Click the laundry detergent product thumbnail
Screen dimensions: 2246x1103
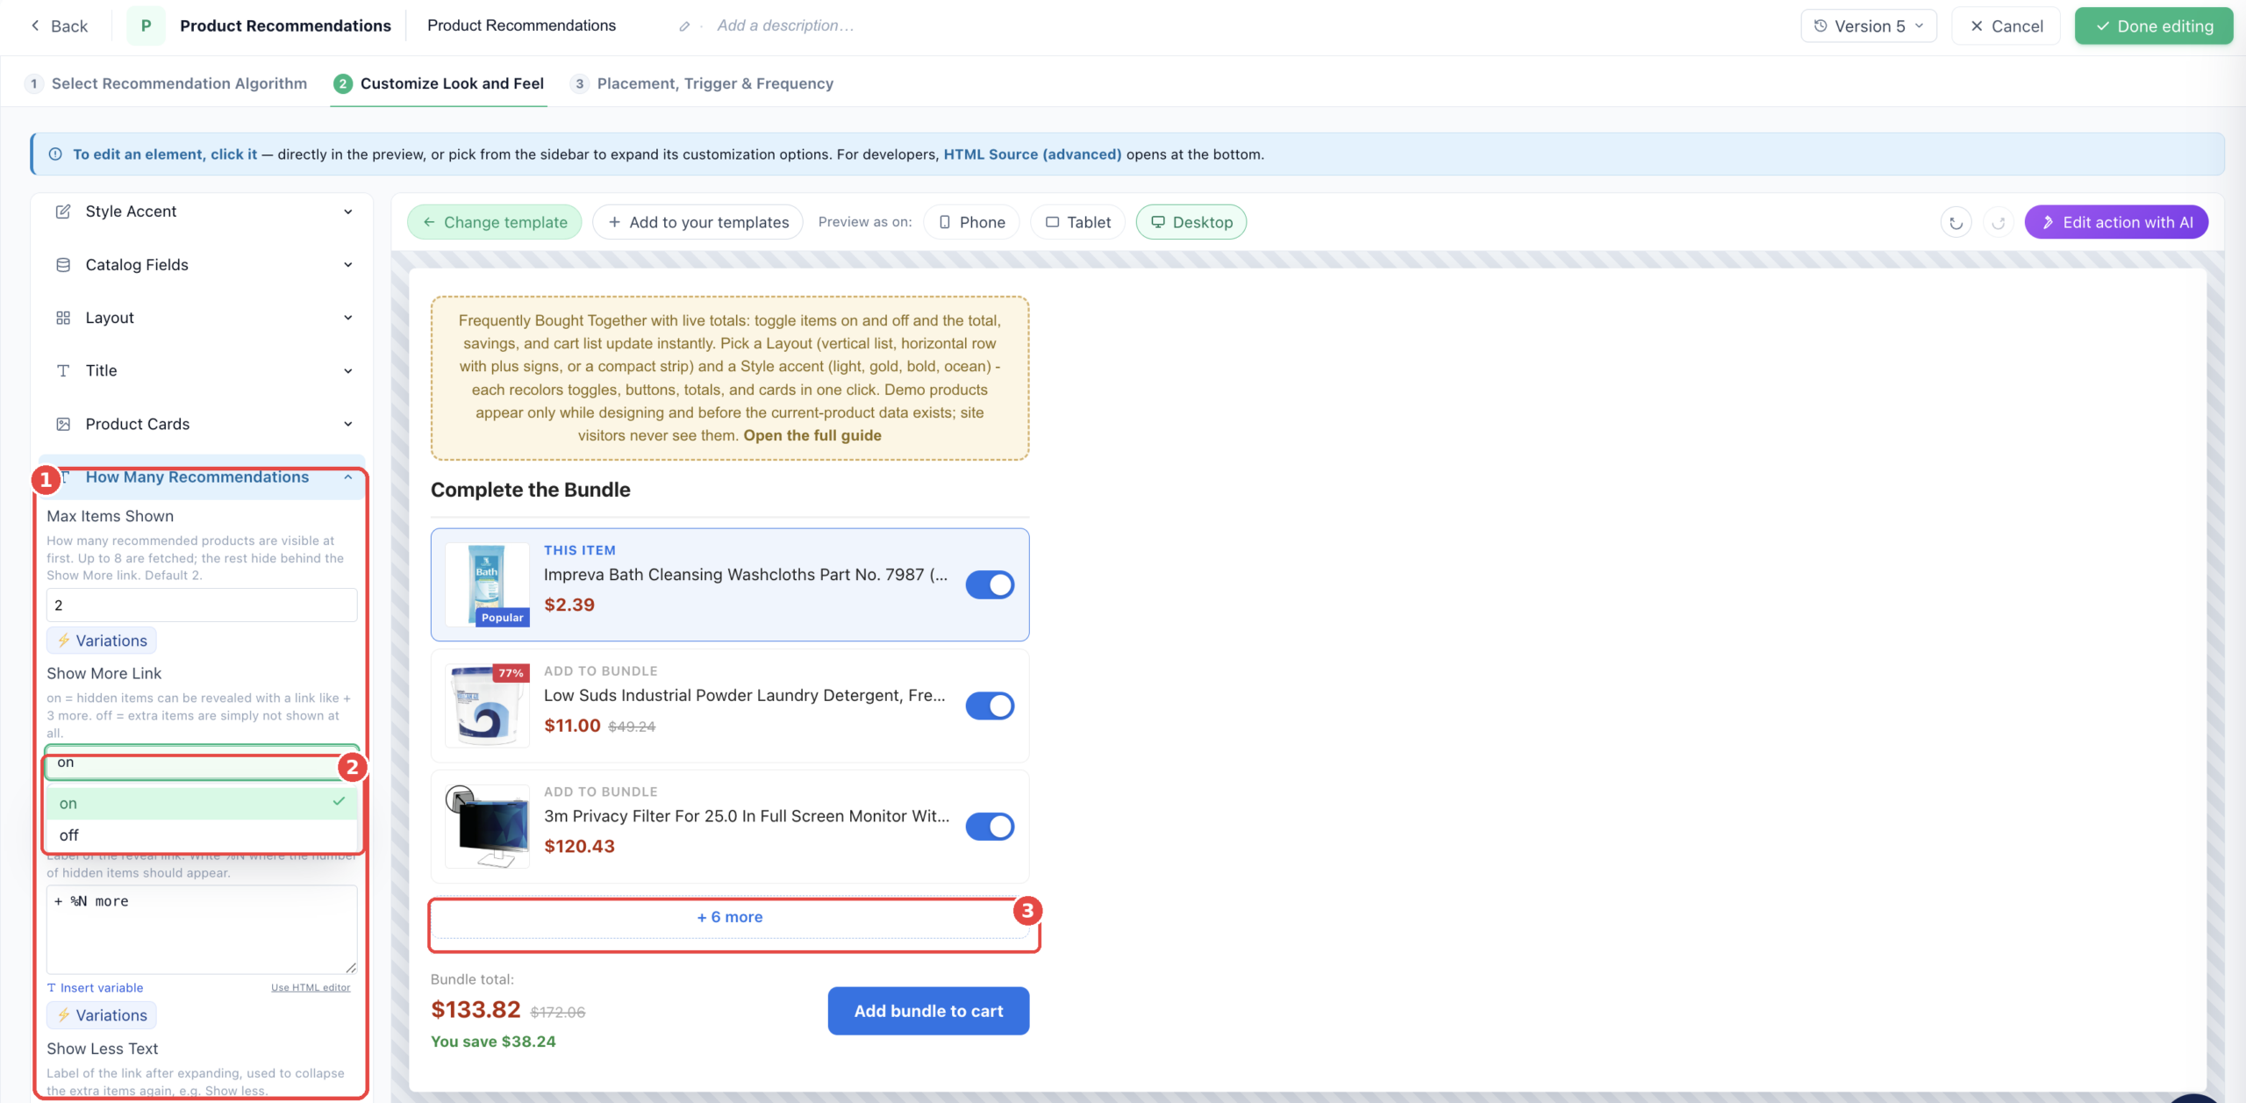(x=487, y=705)
